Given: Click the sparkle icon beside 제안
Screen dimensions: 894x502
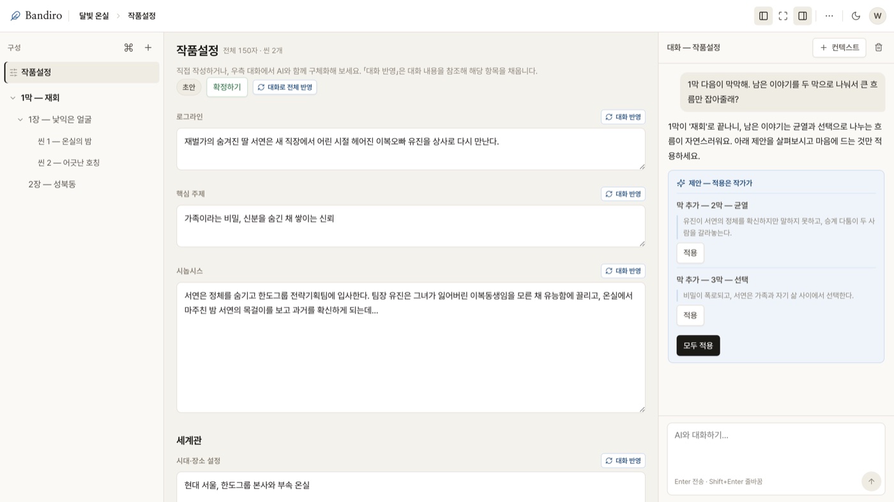Looking at the screenshot, I should (x=681, y=183).
